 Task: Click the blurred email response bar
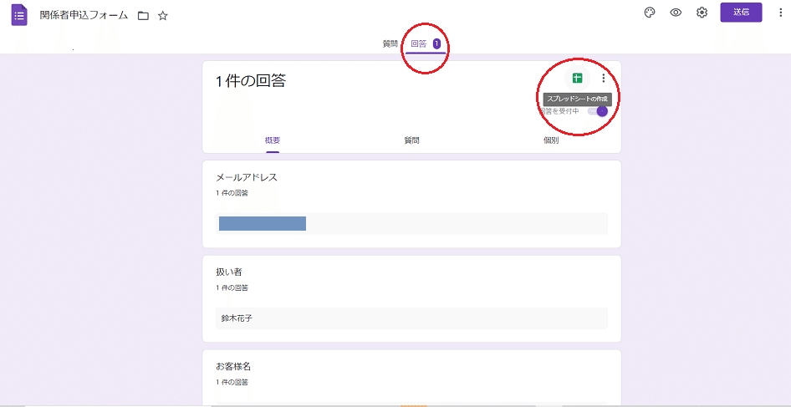[x=263, y=223]
